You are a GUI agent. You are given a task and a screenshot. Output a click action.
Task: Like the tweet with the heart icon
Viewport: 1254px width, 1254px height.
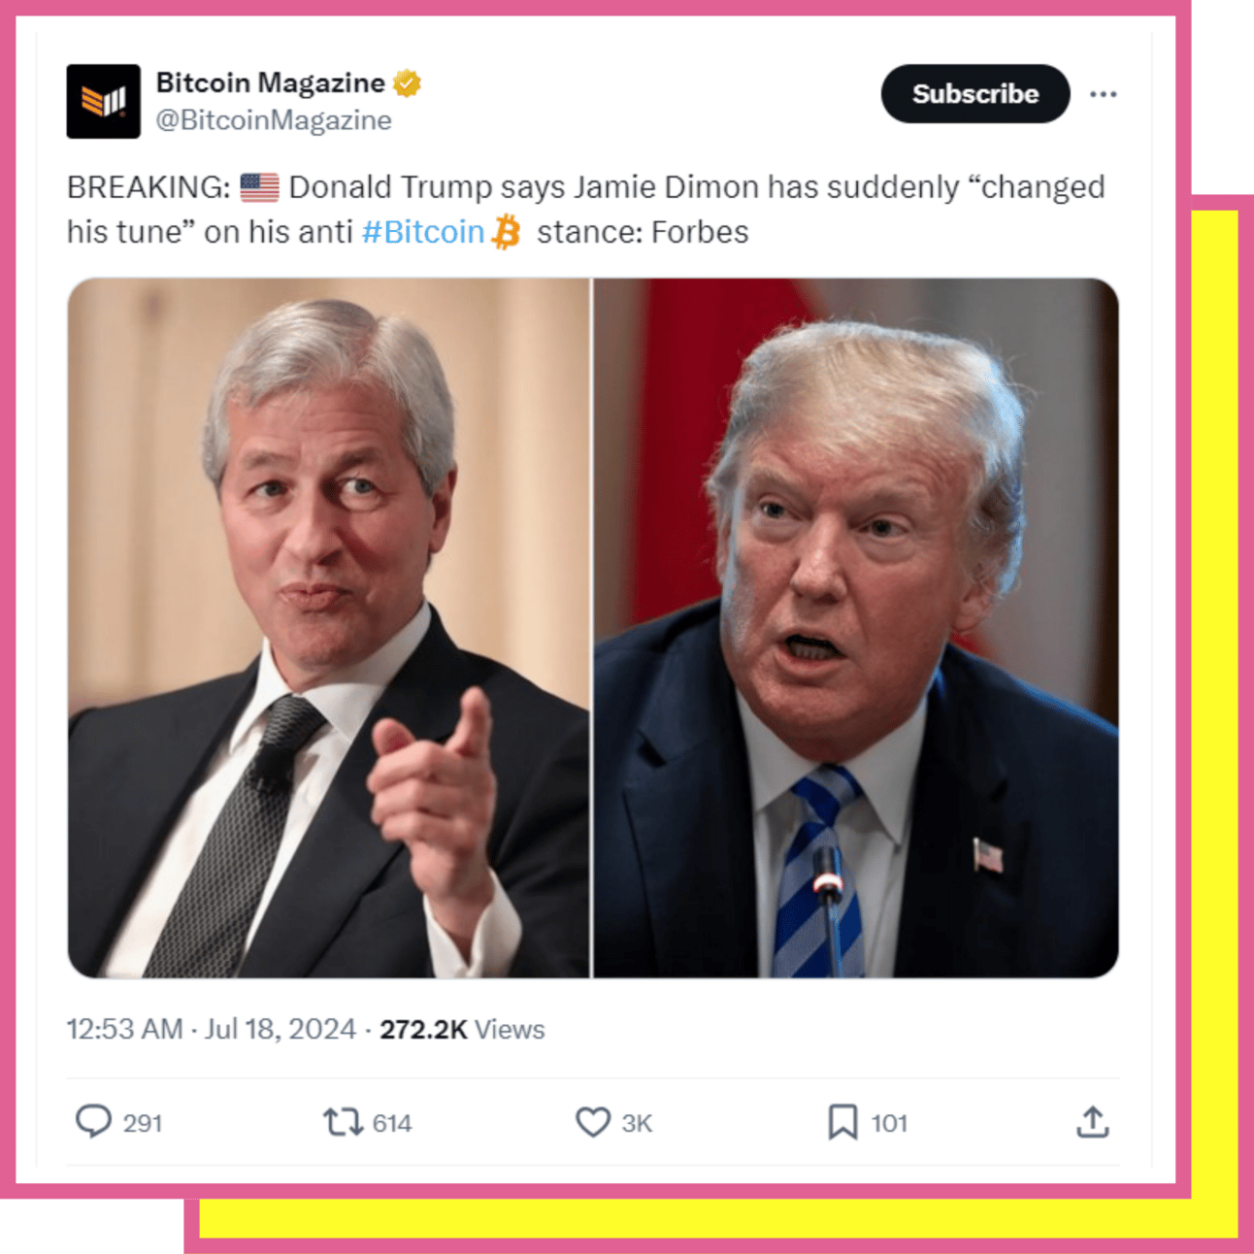592,1122
